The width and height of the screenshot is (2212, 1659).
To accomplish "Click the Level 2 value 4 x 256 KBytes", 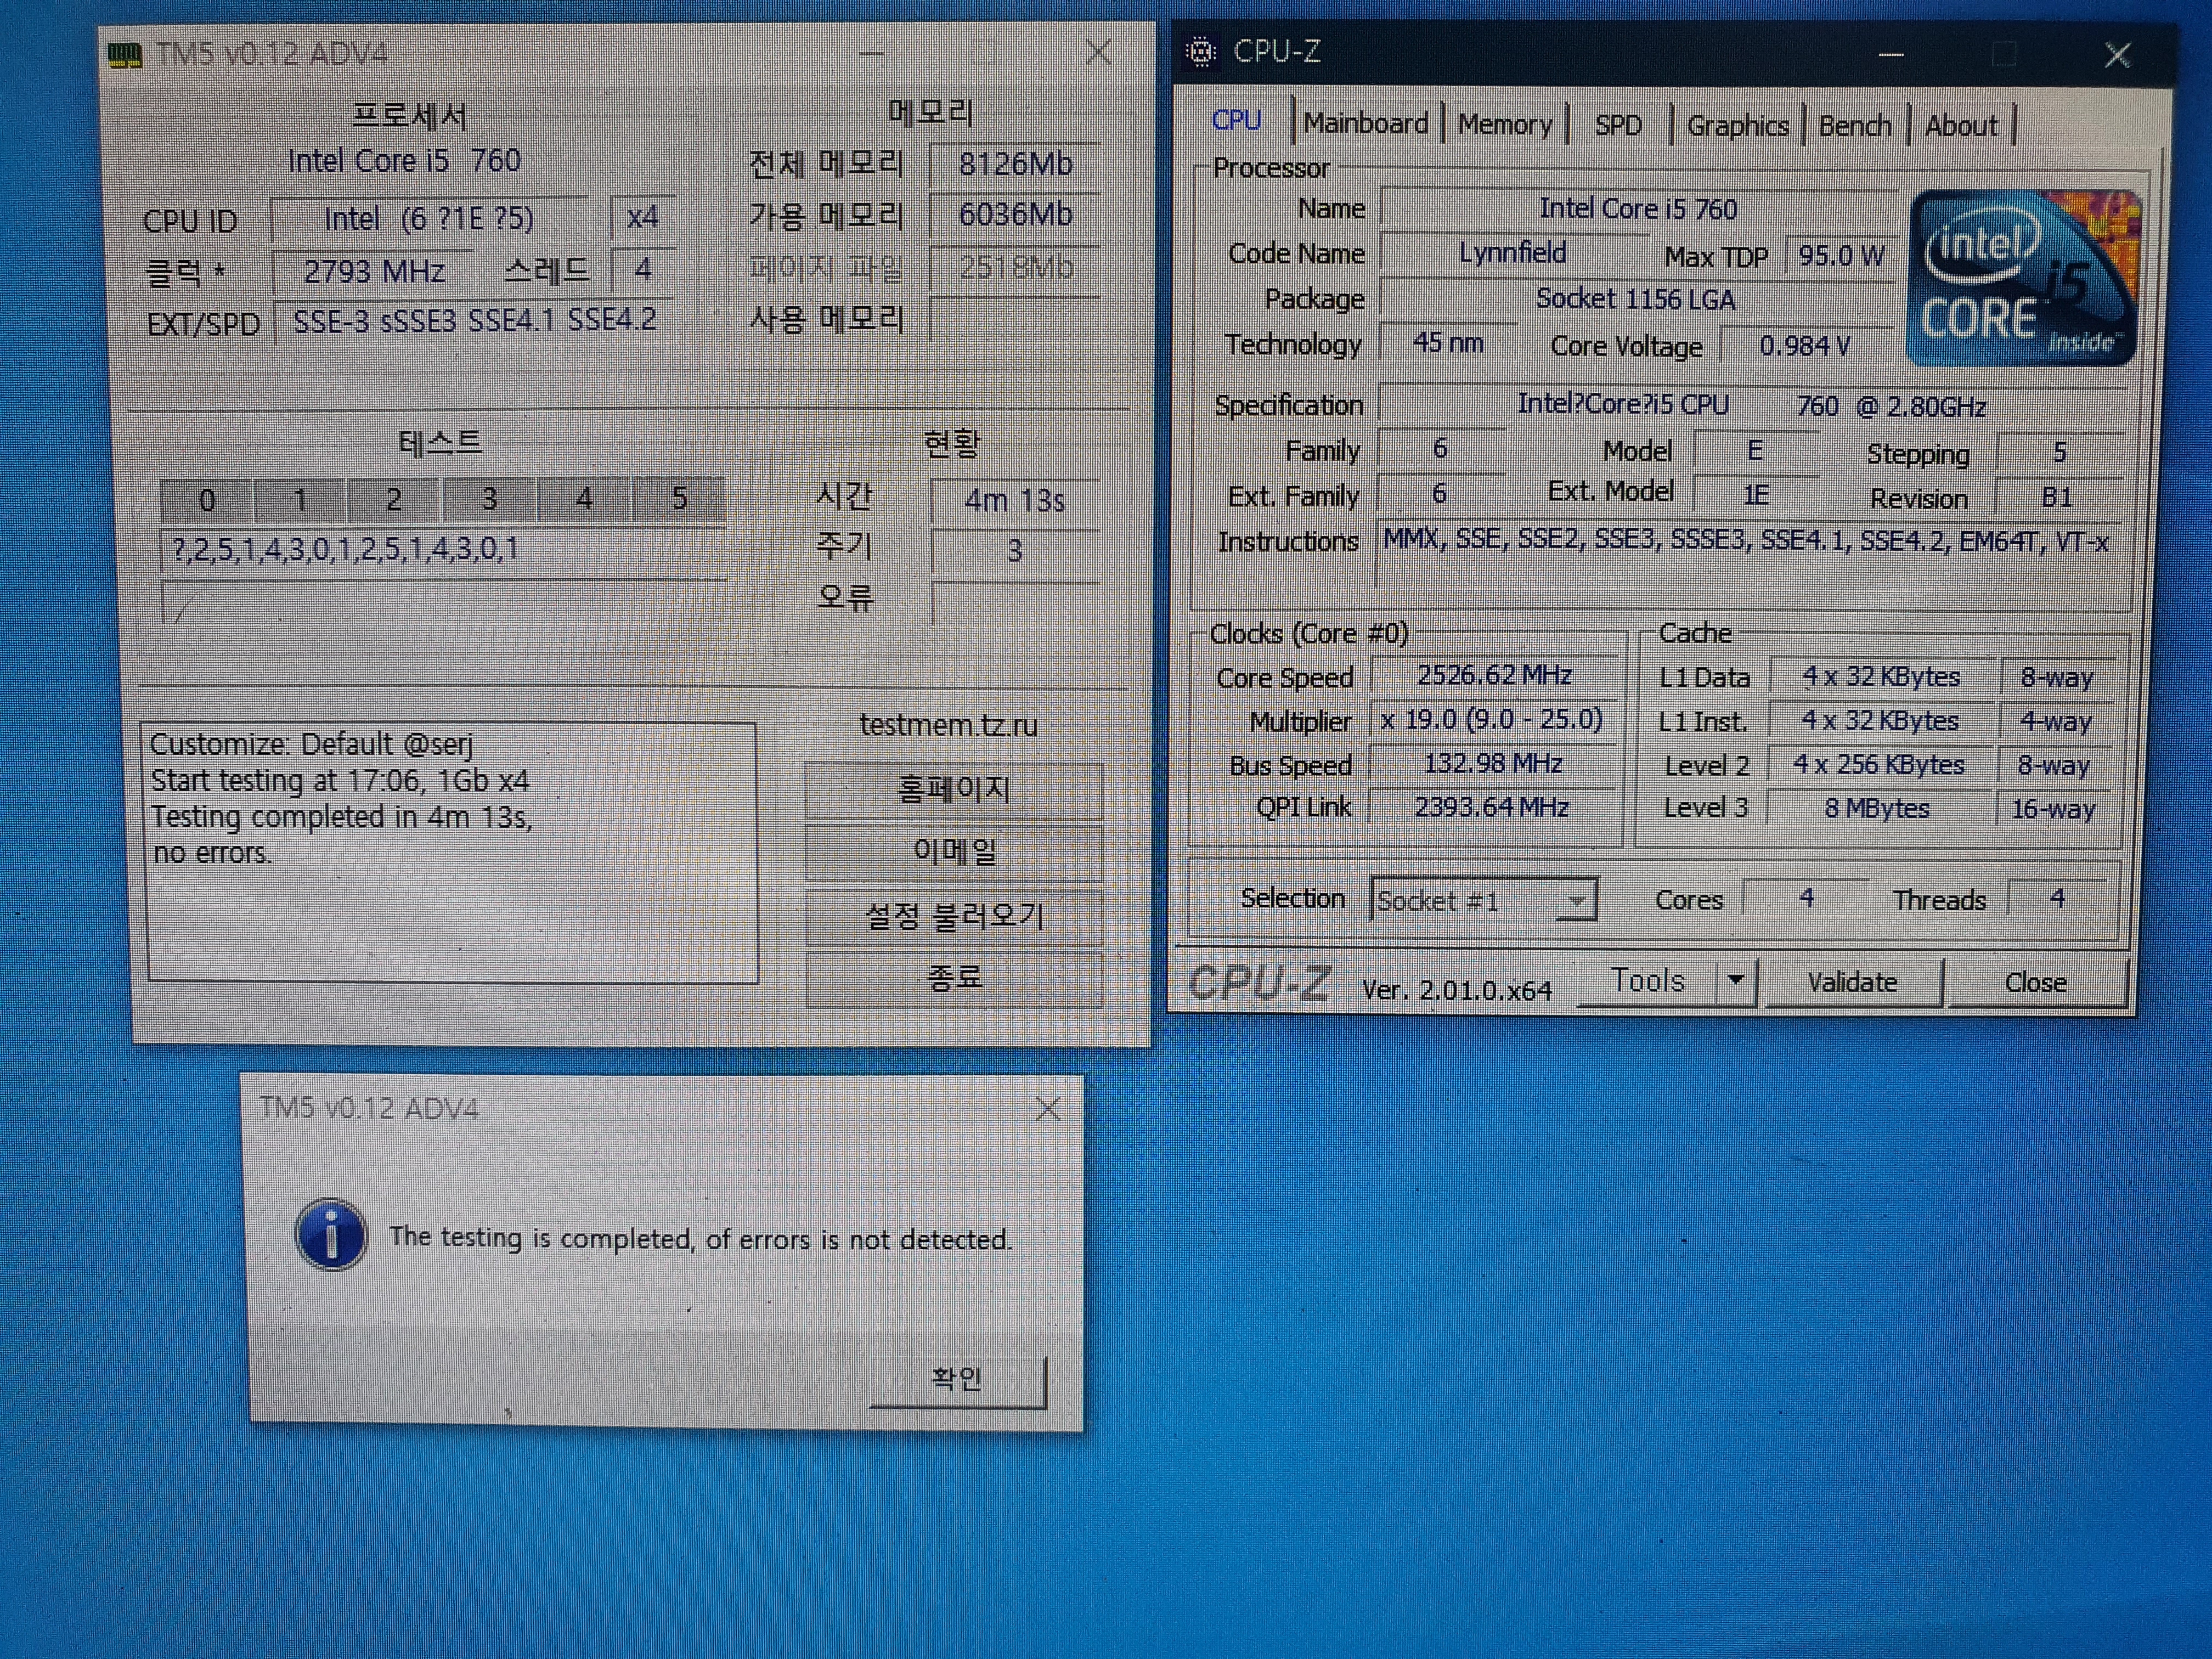I will [1879, 765].
